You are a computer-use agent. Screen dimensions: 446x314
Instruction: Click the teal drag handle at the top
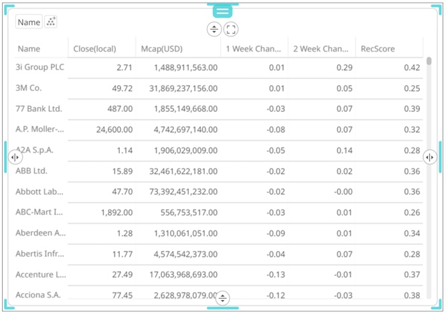(222, 11)
